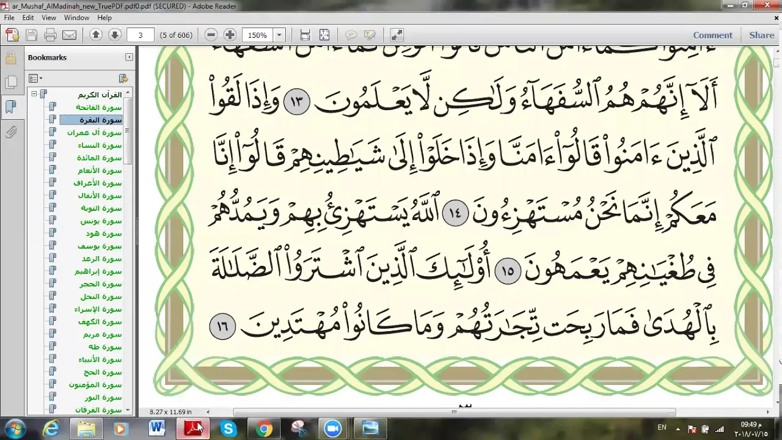Image resolution: width=782 pixels, height=440 pixels.
Task: Open the Help menu
Action: pyautogui.click(x=104, y=18)
